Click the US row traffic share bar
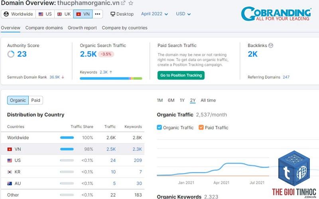Image resolution: width=319 pixels, height=199 pixels. 67,160
